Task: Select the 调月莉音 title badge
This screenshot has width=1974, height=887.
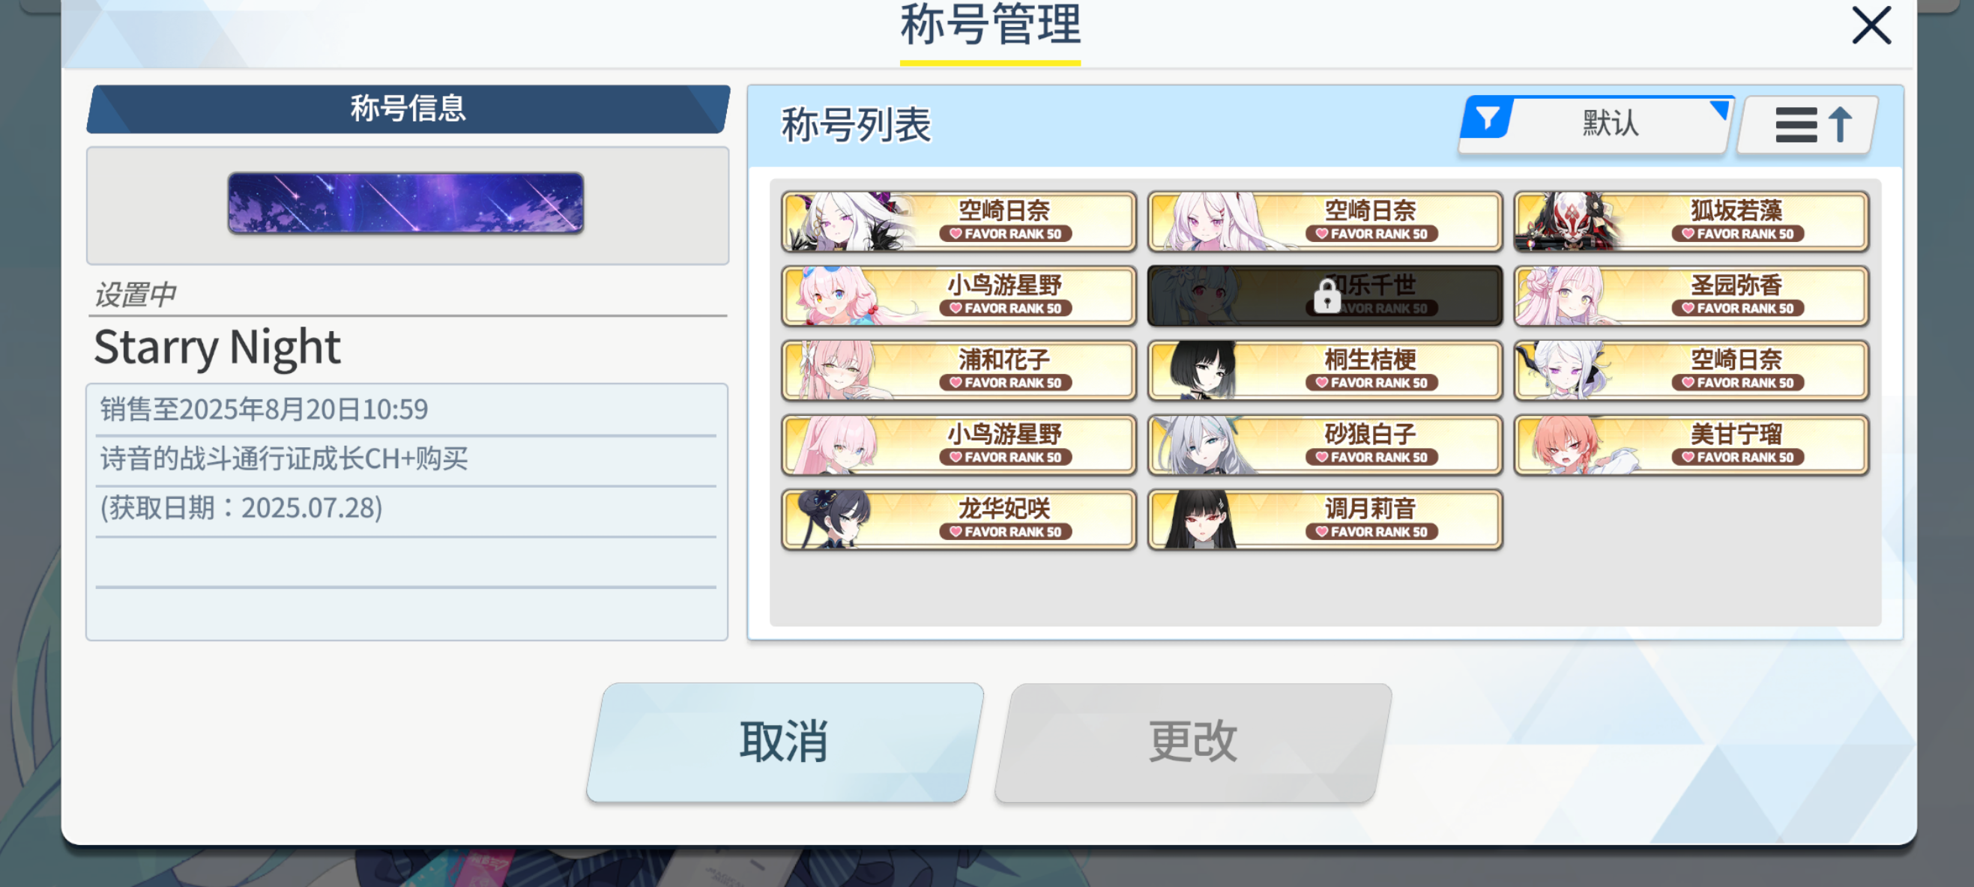Action: (1325, 519)
